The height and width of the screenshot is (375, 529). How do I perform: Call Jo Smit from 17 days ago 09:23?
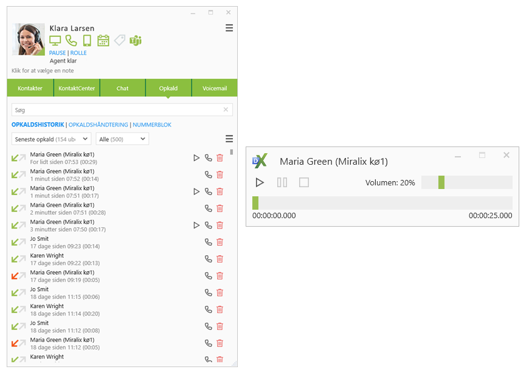[x=209, y=242]
